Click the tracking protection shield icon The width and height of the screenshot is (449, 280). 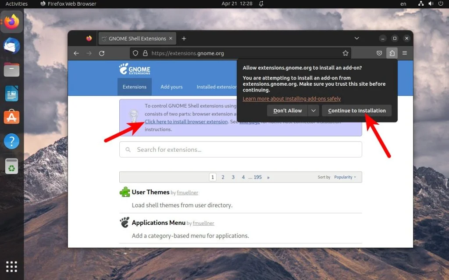click(x=136, y=53)
